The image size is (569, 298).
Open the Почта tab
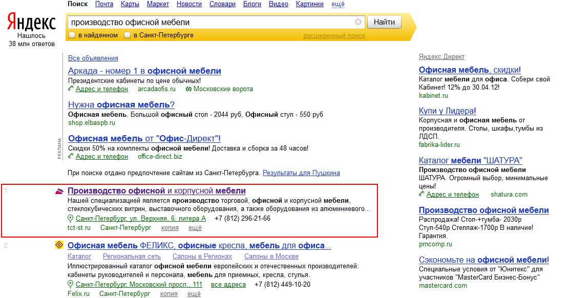(104, 4)
